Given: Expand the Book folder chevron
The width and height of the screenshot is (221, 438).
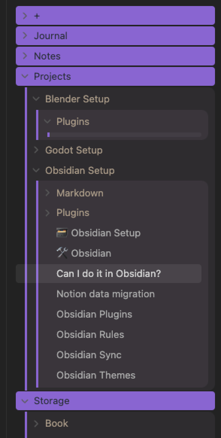Looking at the screenshot, I should (36, 423).
